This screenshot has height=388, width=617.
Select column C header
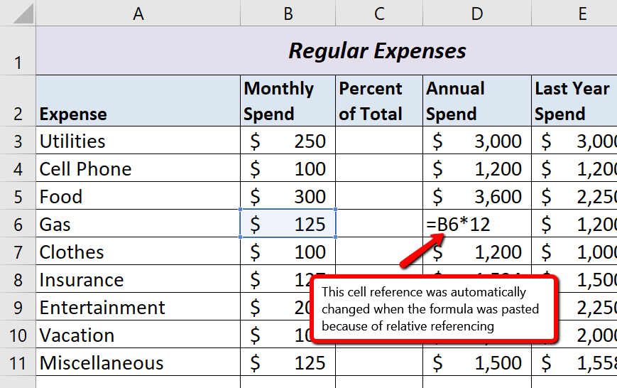(379, 13)
